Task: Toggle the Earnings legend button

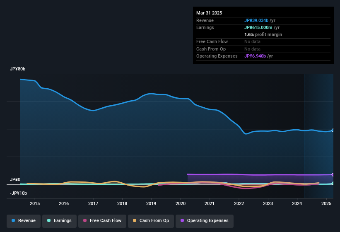Action: click(x=59, y=221)
